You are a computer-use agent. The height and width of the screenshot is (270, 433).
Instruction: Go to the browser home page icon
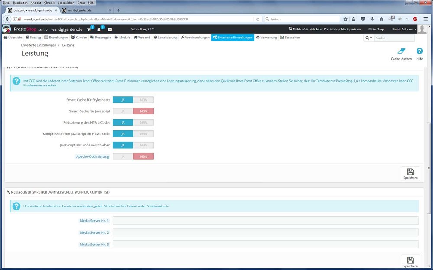click(x=381, y=19)
